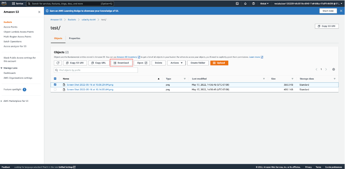Open udacity-test4 breadcrumb link
345x169 pixels.
[88, 20]
